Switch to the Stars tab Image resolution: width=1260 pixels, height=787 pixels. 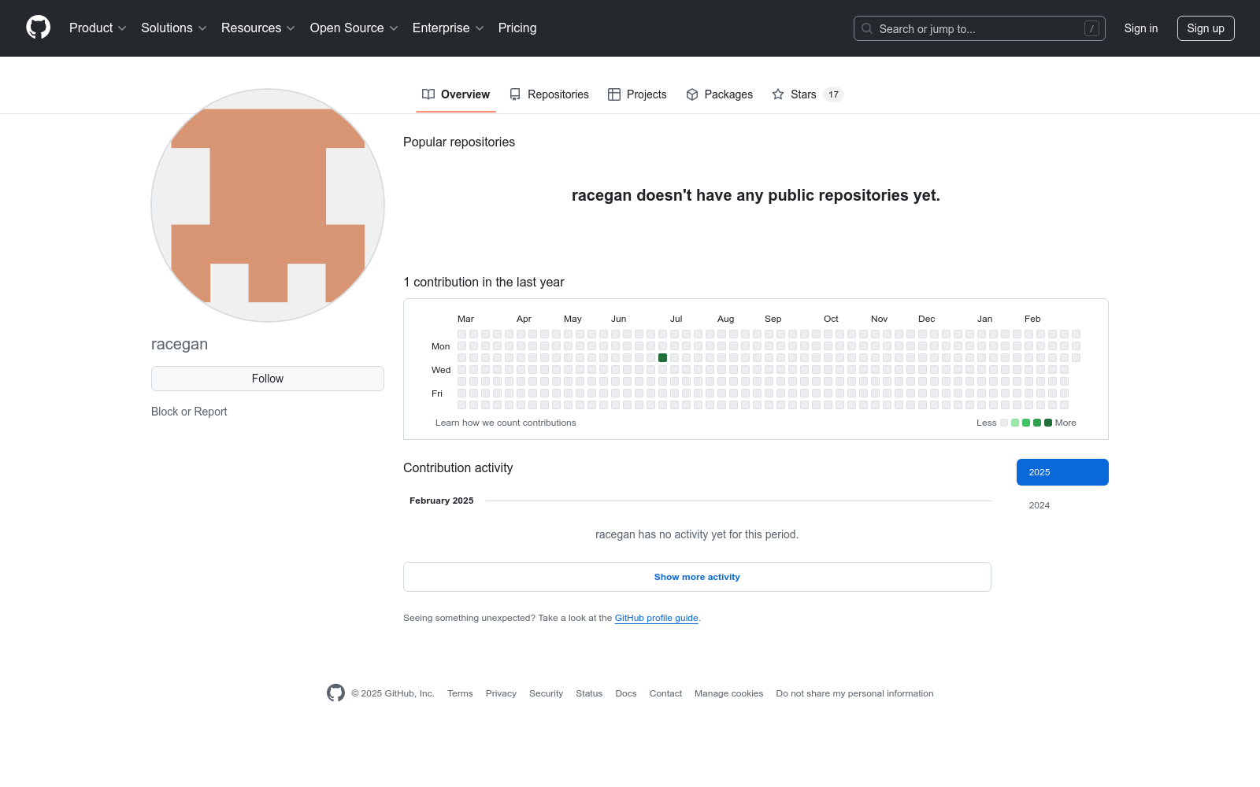point(807,94)
